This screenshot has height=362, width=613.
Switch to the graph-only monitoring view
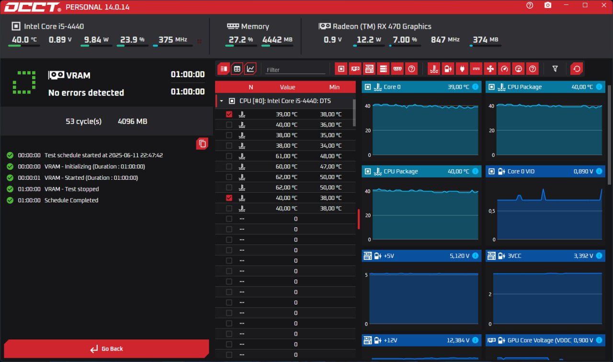250,69
